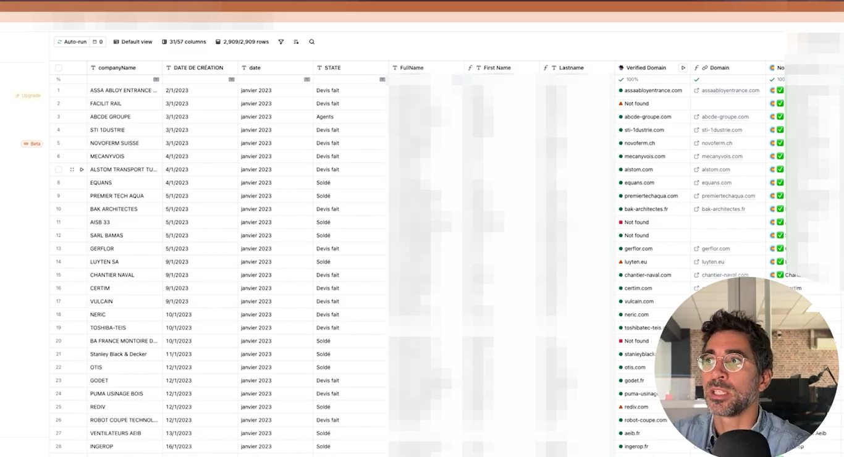Click external link icon beside mecanyvois.com
The image size is (844, 457).
[696, 157]
